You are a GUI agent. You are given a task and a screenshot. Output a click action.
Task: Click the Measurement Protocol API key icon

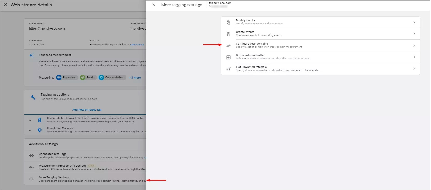[31, 167]
